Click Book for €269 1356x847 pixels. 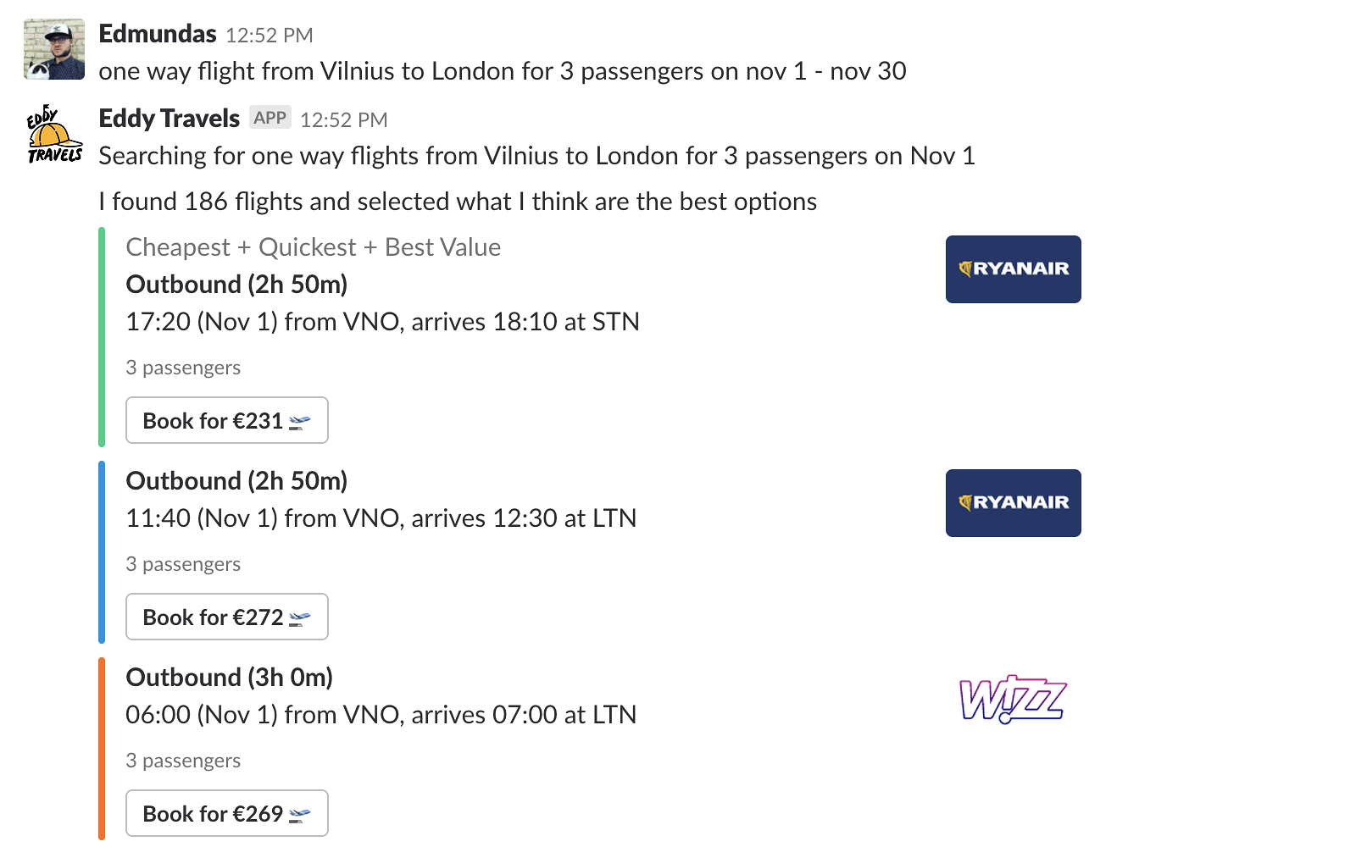point(226,813)
